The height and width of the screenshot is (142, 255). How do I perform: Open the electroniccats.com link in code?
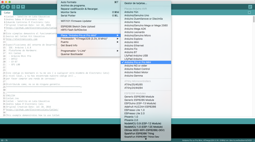coord(22,39)
